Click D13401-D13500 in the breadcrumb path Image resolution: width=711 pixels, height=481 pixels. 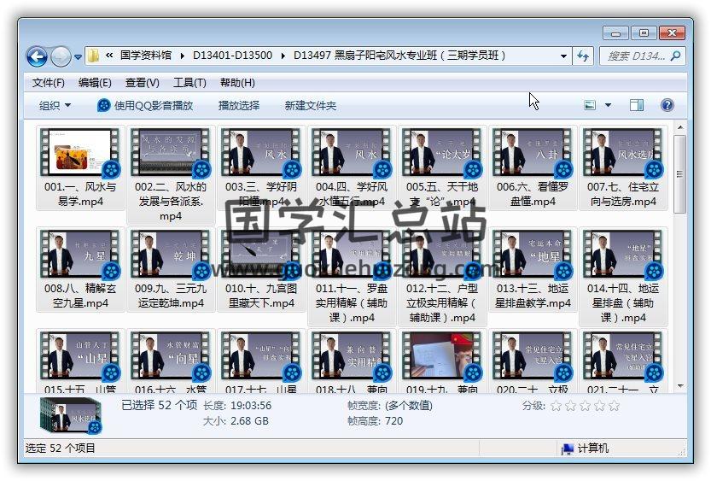(x=233, y=56)
